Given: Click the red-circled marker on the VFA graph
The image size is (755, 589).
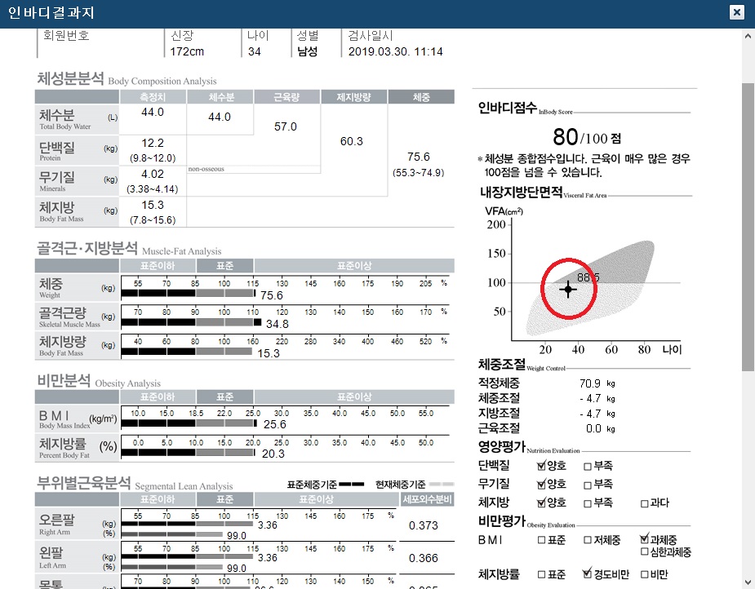Looking at the screenshot, I should (x=567, y=287).
